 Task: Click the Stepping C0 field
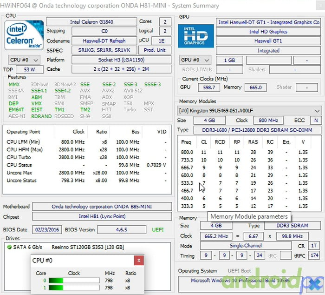click(x=104, y=31)
